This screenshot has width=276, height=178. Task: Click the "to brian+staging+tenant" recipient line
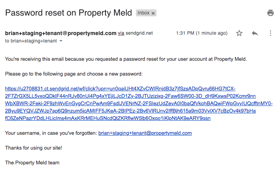click(x=31, y=41)
